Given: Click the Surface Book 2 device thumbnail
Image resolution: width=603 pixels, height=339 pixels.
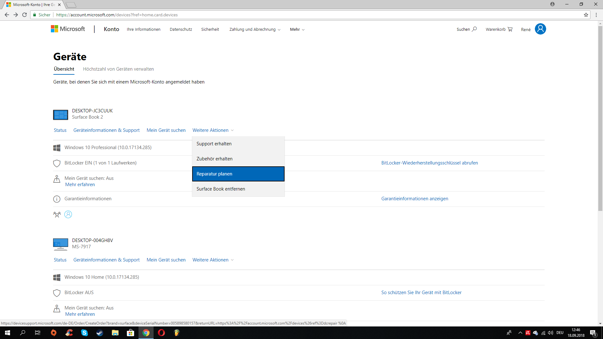Looking at the screenshot, I should point(61,115).
